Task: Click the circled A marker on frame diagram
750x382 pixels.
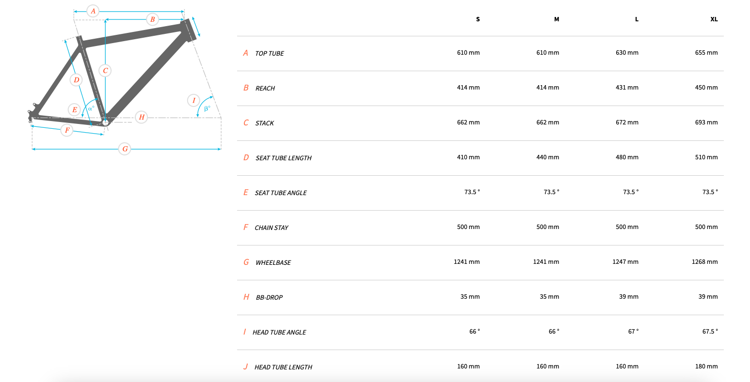Action: coord(93,11)
